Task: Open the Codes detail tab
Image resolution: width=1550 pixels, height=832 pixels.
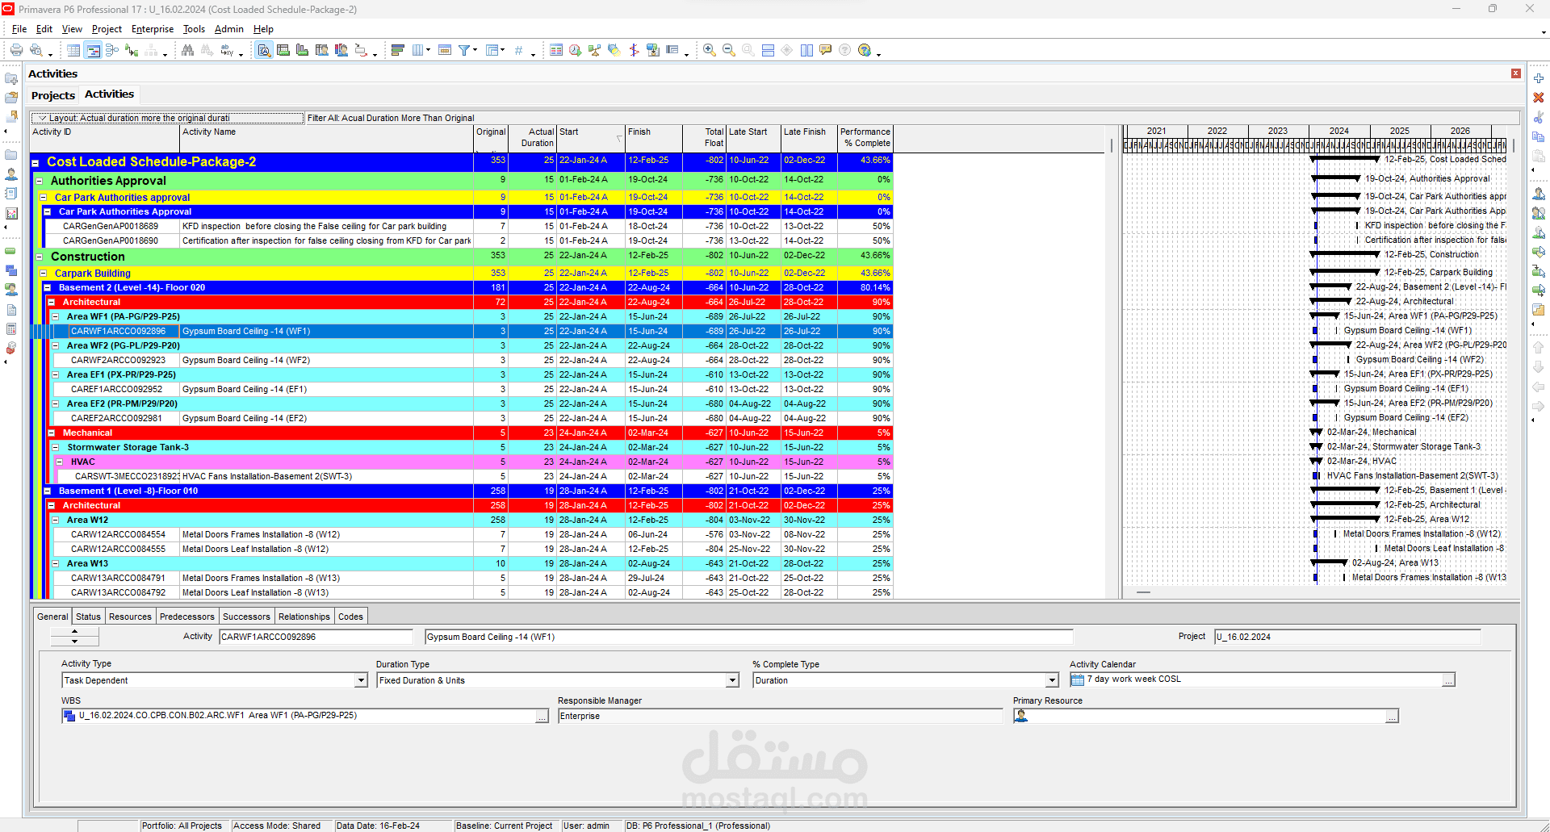Action: 350,617
